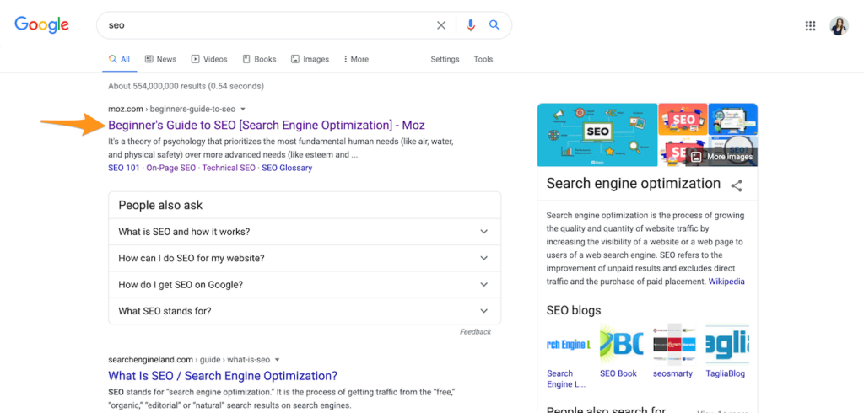Click the SEO Book label
Viewport: 864px width, 413px height.
pos(618,373)
